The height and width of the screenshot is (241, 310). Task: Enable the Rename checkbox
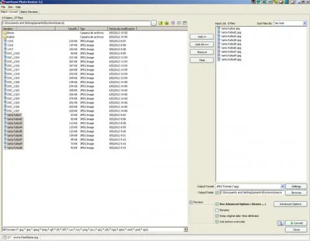pyautogui.click(x=217, y=210)
